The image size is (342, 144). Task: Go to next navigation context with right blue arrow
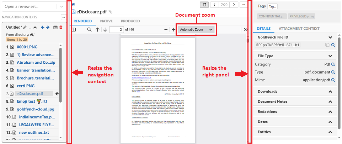(48, 27)
